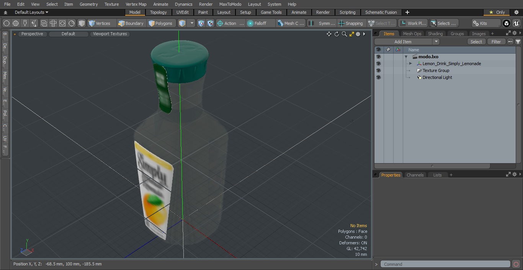The height and width of the screenshot is (270, 523).
Task: Open the Vertex Map menu
Action: [x=136, y=4]
